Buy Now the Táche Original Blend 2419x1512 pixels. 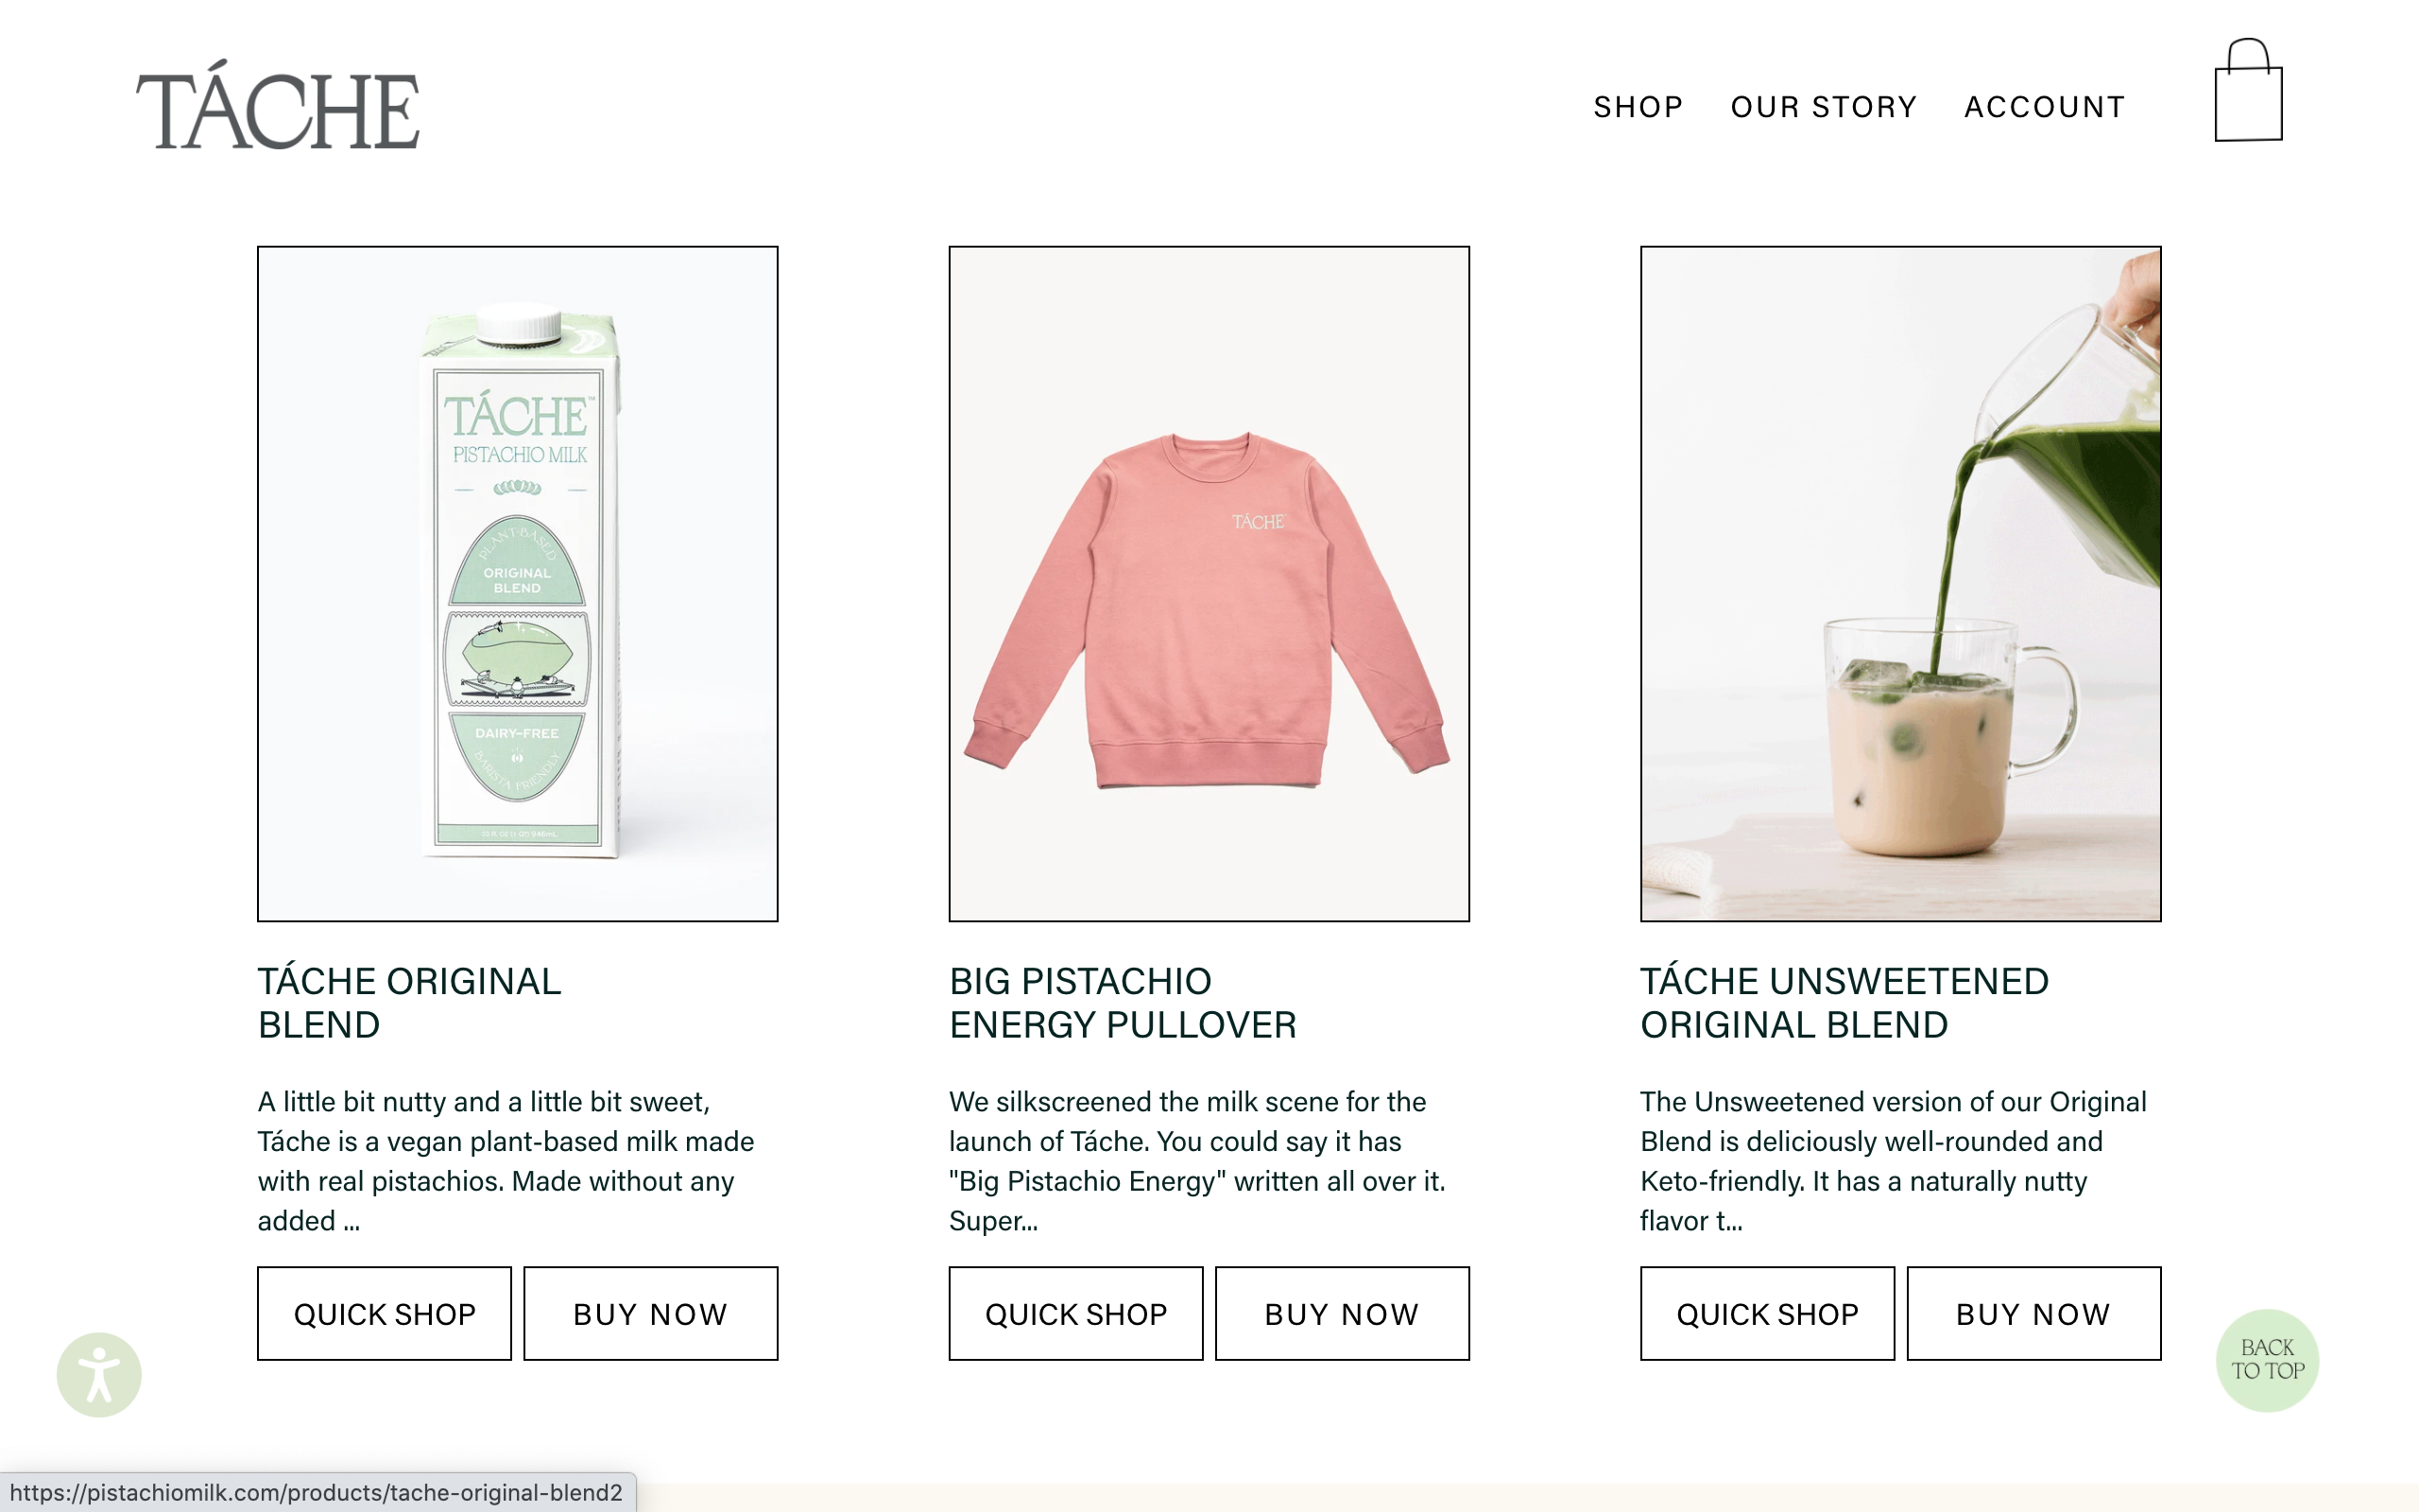(x=651, y=1313)
